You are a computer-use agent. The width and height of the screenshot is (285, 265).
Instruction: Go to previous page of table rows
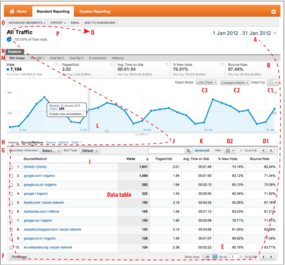[264, 151]
